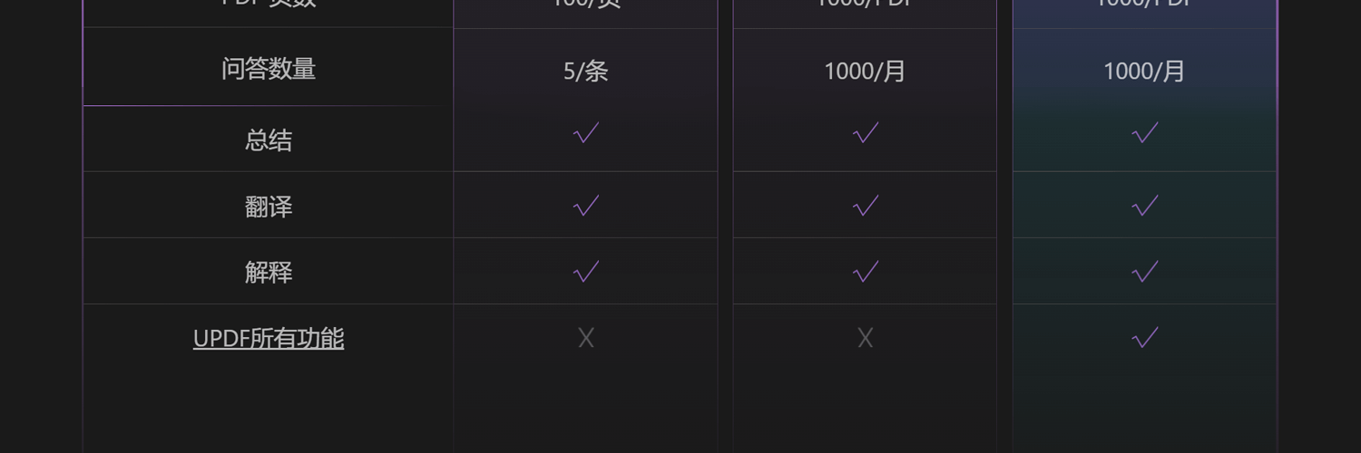Select the 问答数量 row label

[269, 69]
